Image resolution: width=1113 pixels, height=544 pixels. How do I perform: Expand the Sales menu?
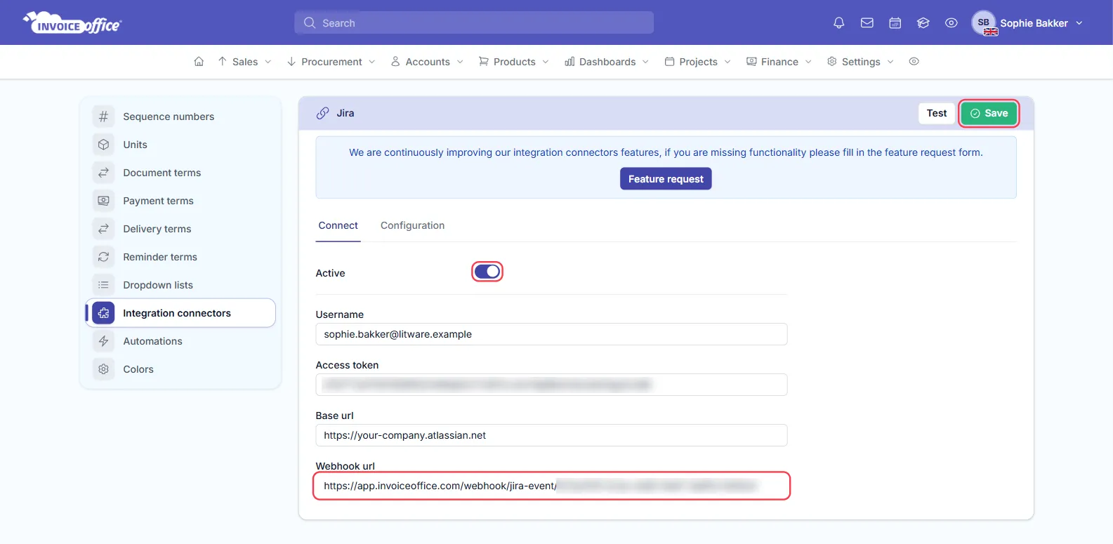tap(244, 62)
